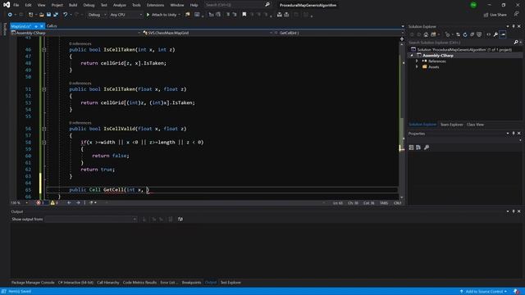Open the SVS.ChessMaze.MapGrid type dropdown
The width and height of the screenshot is (525, 295).
pyautogui.click(x=208, y=33)
